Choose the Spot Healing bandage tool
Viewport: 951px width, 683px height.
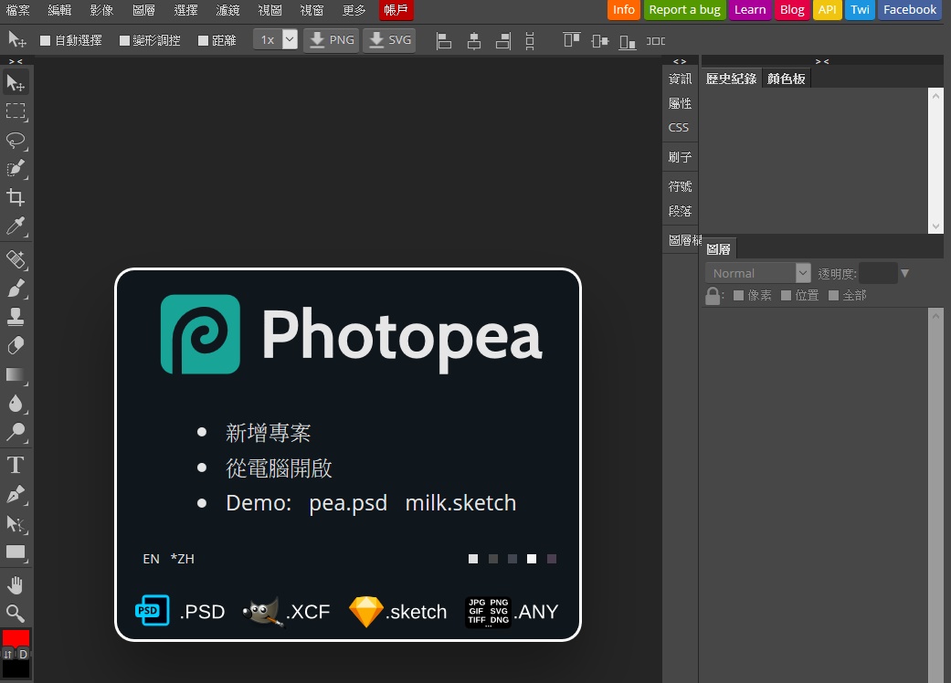tap(16, 259)
